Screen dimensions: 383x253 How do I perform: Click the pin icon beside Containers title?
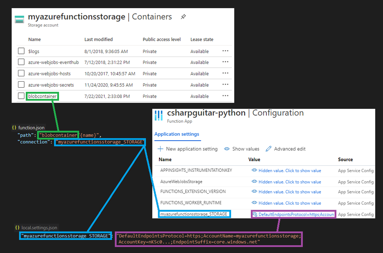point(183,17)
